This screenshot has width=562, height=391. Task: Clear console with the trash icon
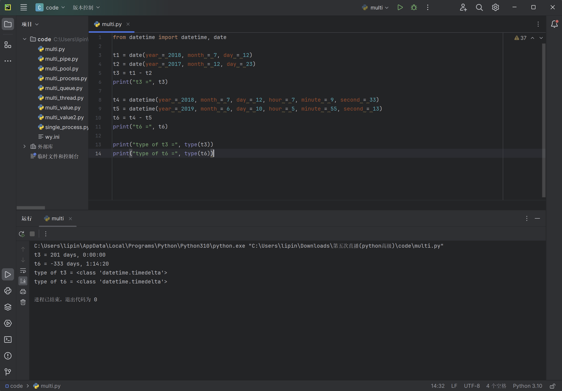coord(23,302)
